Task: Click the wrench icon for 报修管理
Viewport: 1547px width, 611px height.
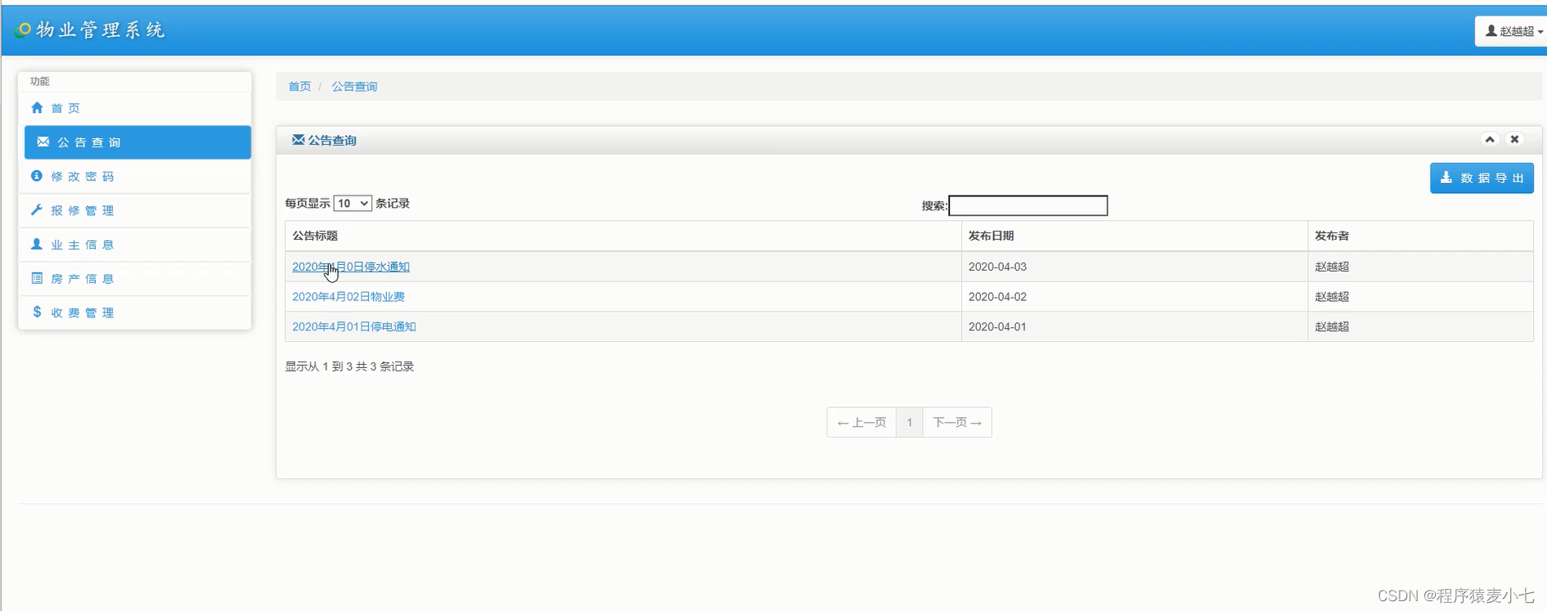Action: [37, 210]
